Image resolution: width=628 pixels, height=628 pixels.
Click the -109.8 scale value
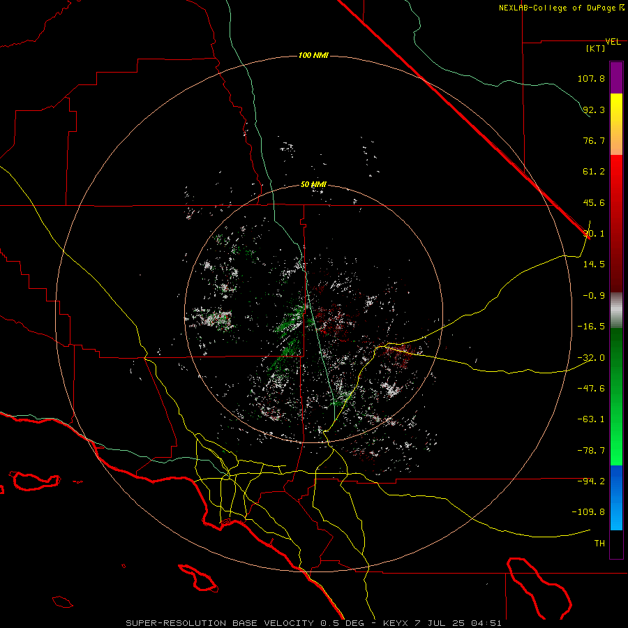tap(588, 512)
